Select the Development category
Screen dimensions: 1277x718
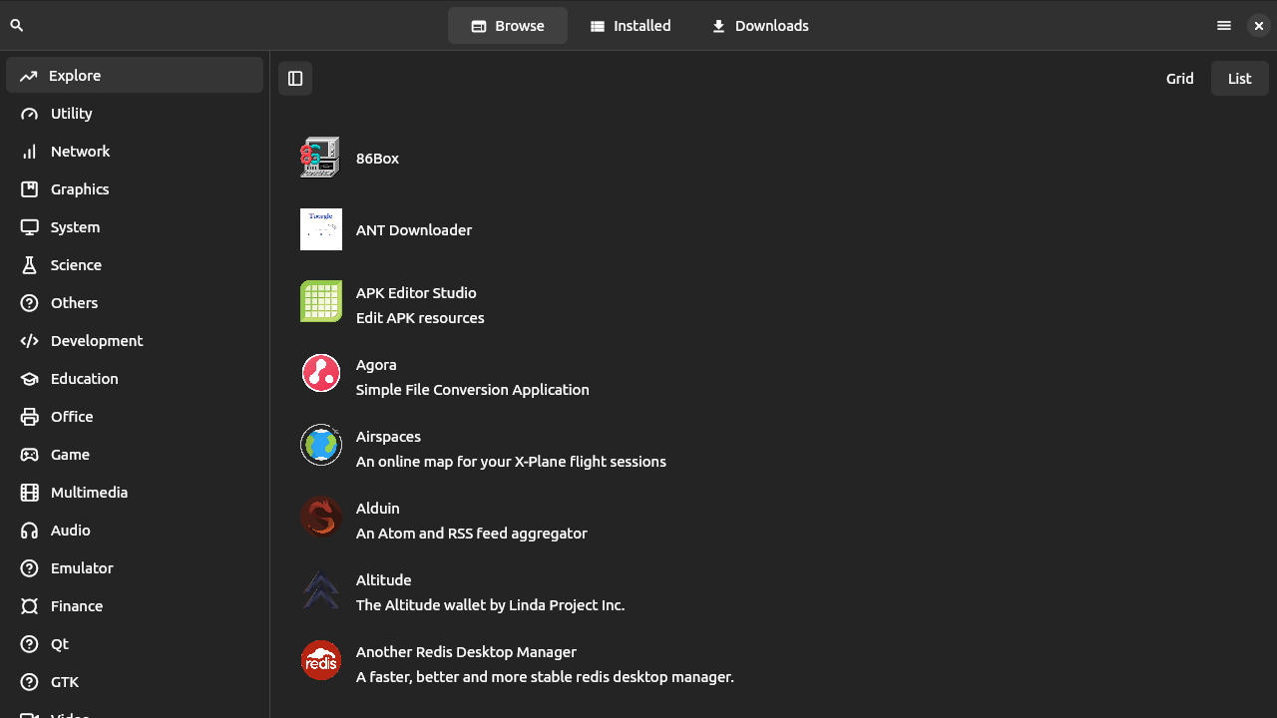[x=97, y=341]
